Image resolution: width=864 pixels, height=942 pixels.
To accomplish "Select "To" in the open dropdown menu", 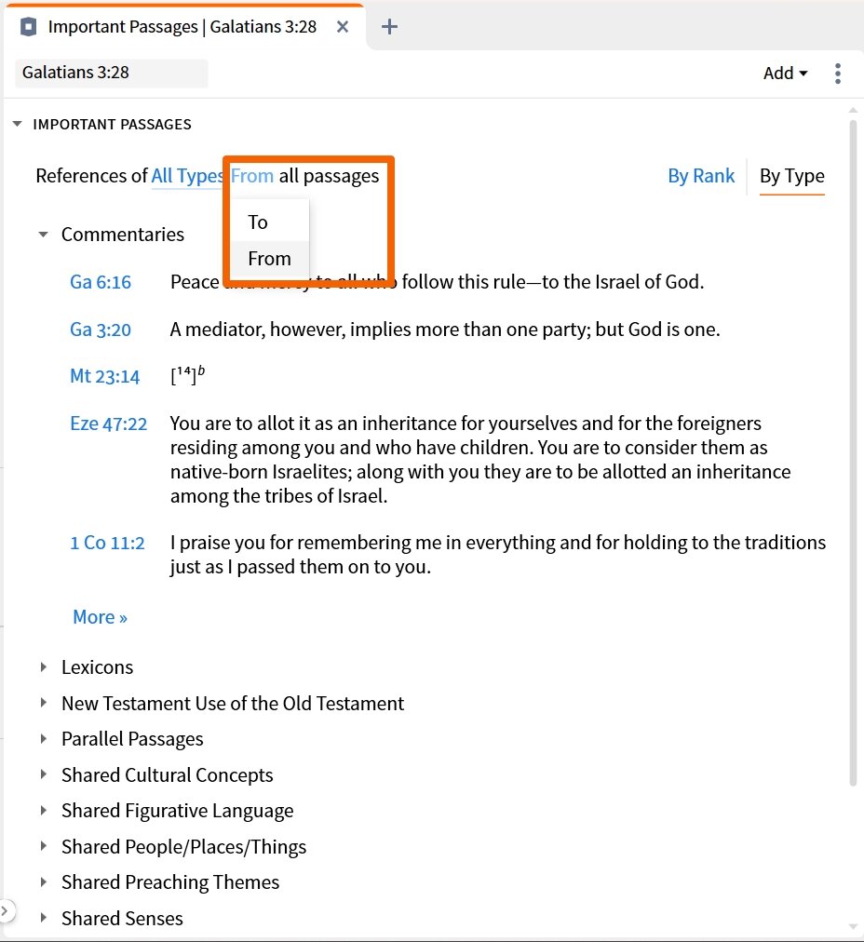I will pyautogui.click(x=257, y=222).
